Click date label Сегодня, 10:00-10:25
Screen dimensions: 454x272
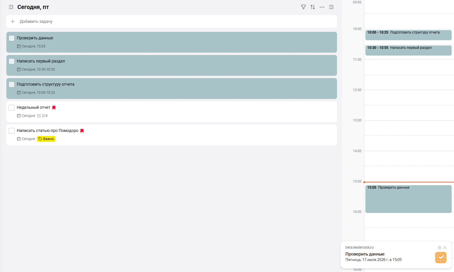(38, 93)
